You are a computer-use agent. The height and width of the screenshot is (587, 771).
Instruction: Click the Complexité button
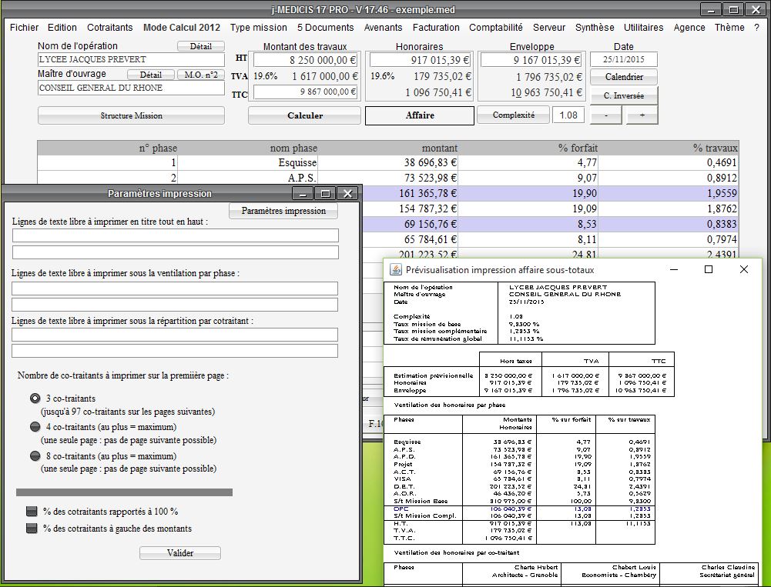point(513,115)
